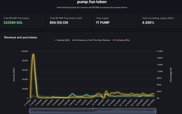Click the Total circulating supply offset card
Viewport: 182px width, 114px height.
(x=161, y=21)
